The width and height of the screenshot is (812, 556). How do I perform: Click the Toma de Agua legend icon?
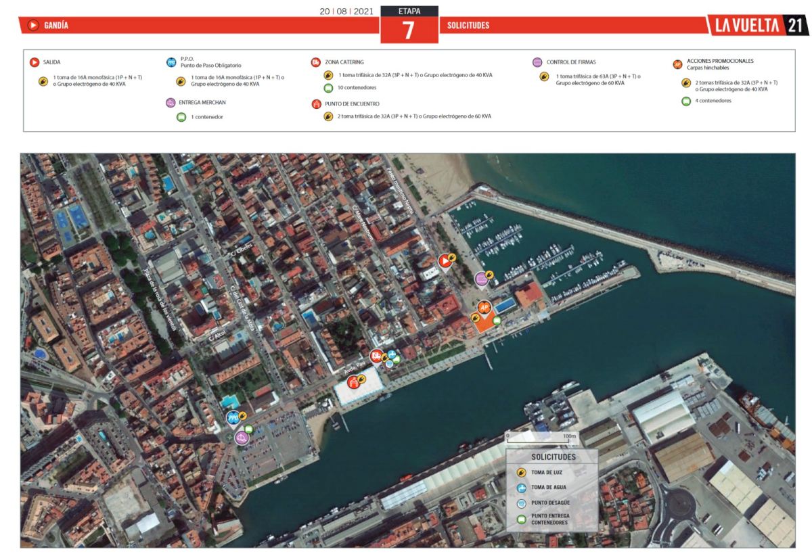(x=522, y=488)
